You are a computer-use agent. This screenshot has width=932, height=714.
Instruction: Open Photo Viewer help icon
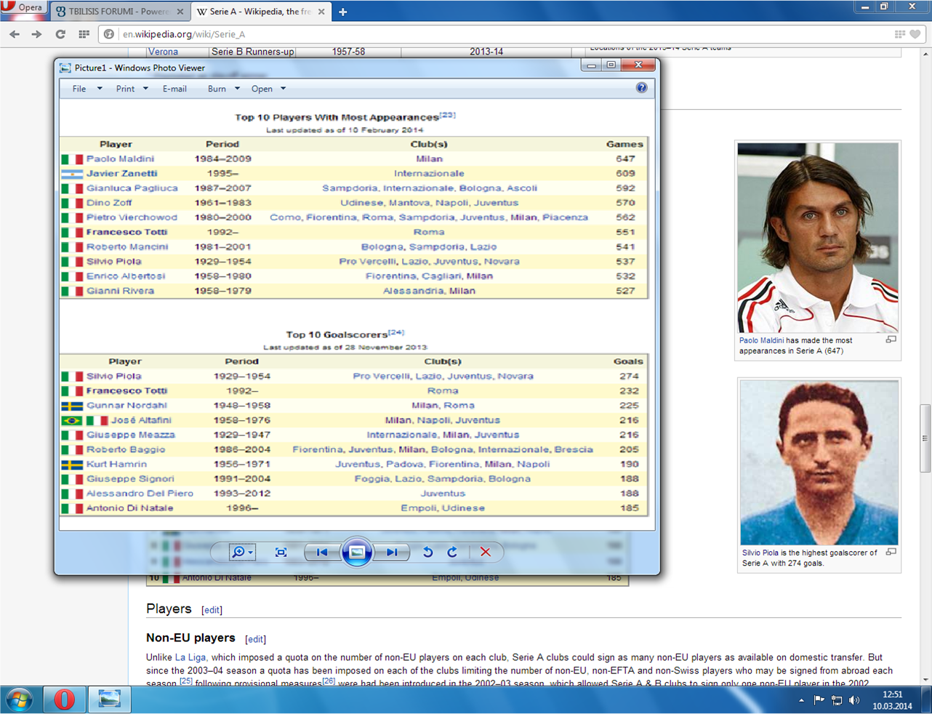pos(641,88)
